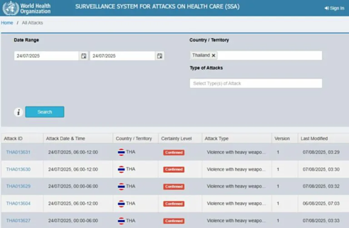Screen dimensions: 349x228
Task: Click the Country / Territory selection field
Action: [256, 55]
